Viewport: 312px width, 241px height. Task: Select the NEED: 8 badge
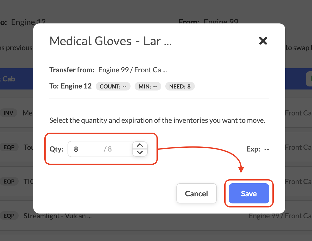180,86
